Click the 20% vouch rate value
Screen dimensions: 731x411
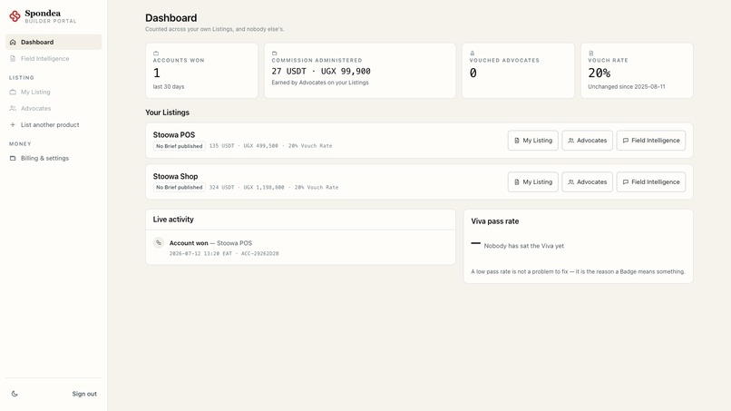click(599, 73)
